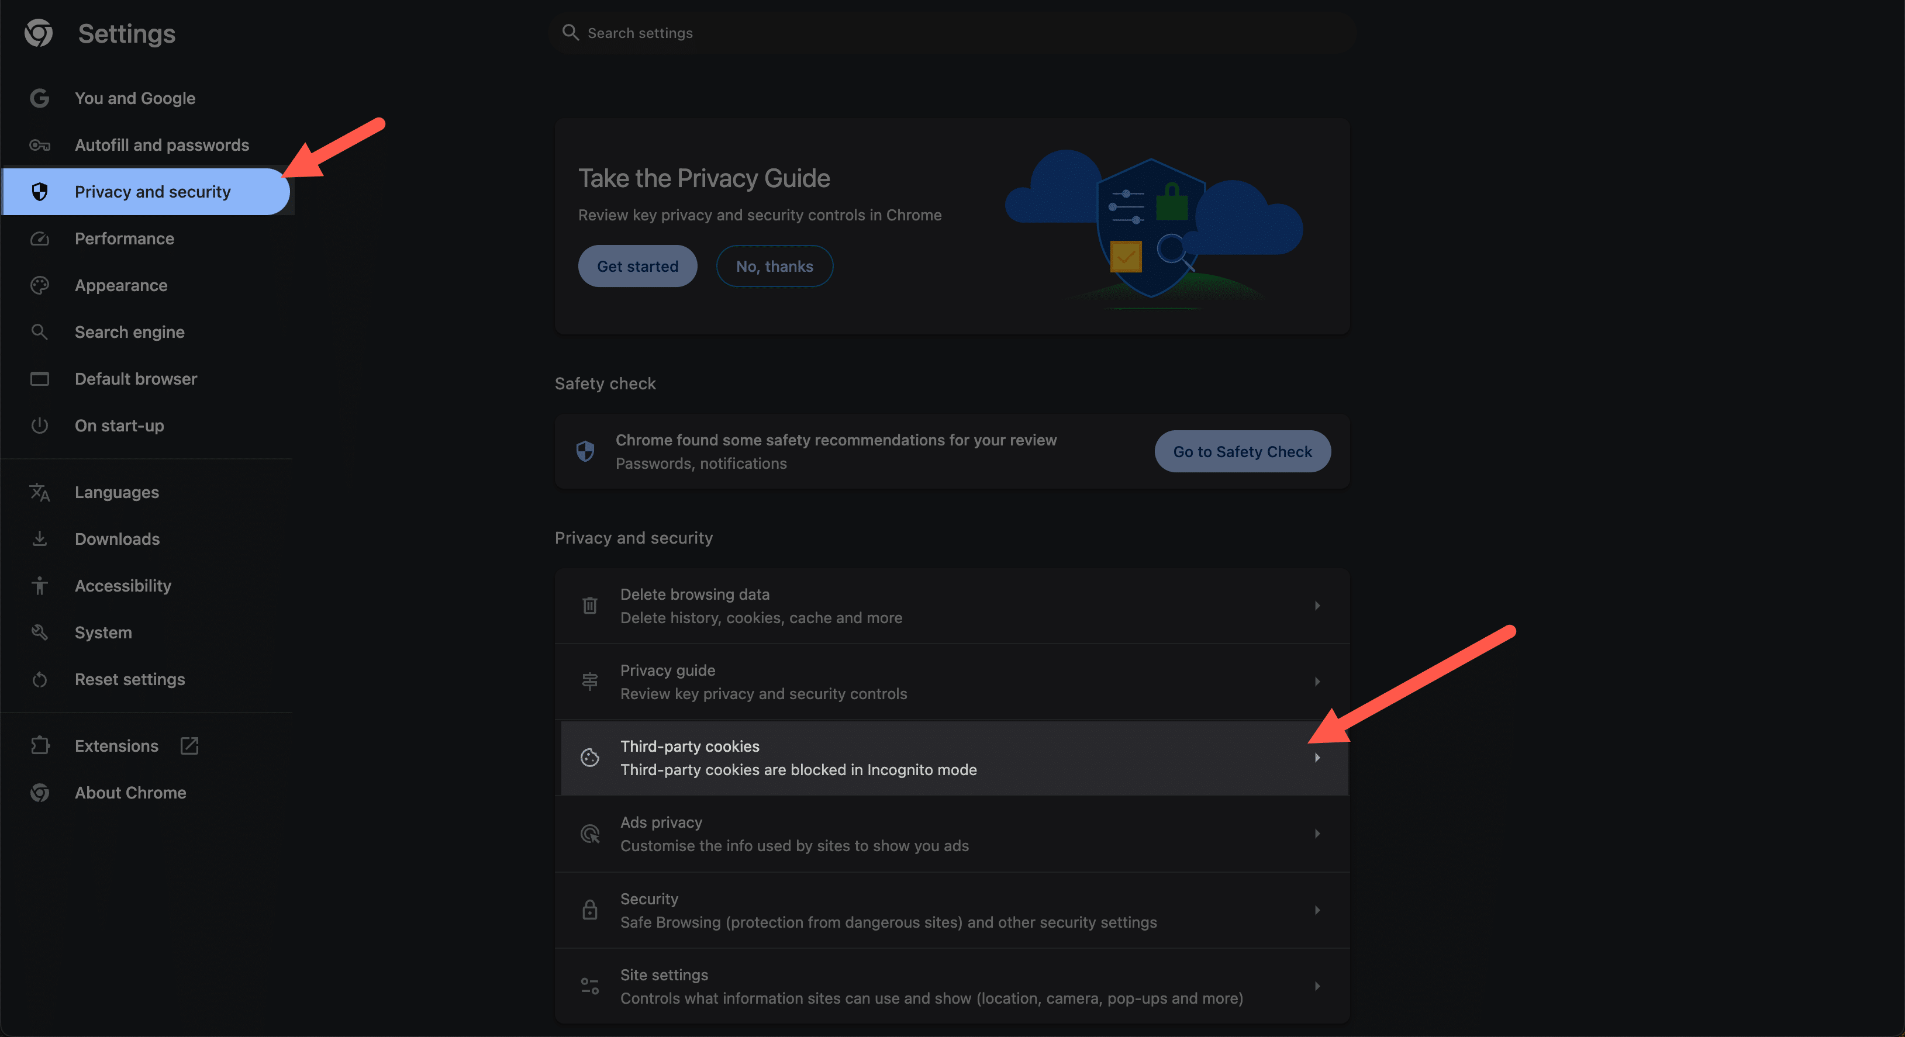Click the padlock icon in Security row
This screenshot has width=1905, height=1037.
coord(589,910)
